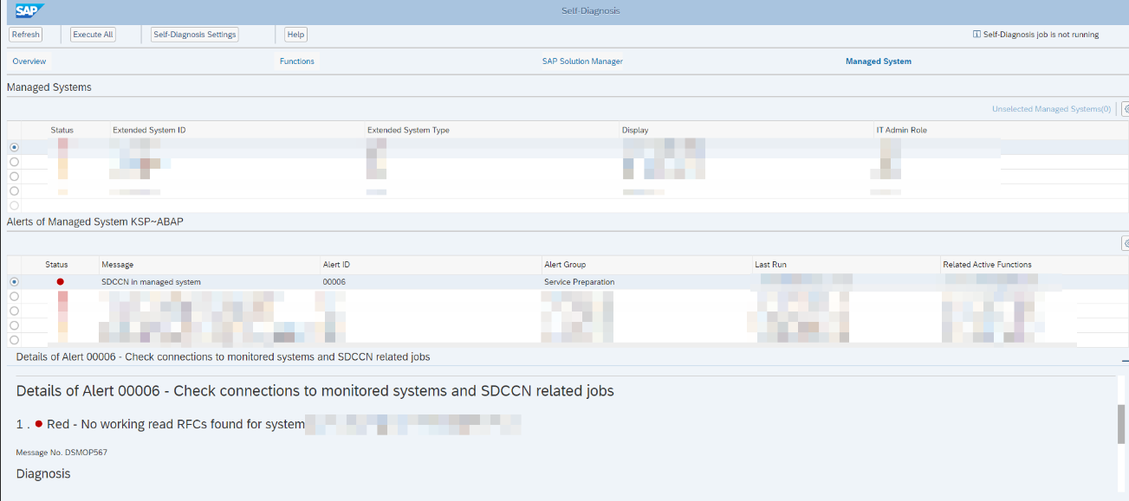The height and width of the screenshot is (501, 1129).
Task: Click the large 'Details of Alert 00006' heading
Action: tap(315, 391)
